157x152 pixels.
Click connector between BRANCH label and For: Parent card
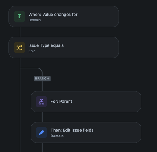pos(42,86)
